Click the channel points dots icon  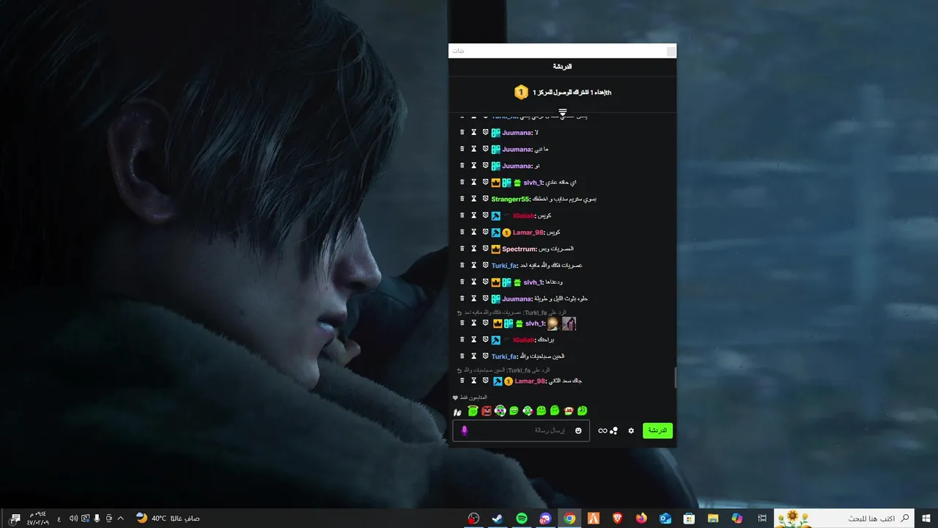coord(614,430)
